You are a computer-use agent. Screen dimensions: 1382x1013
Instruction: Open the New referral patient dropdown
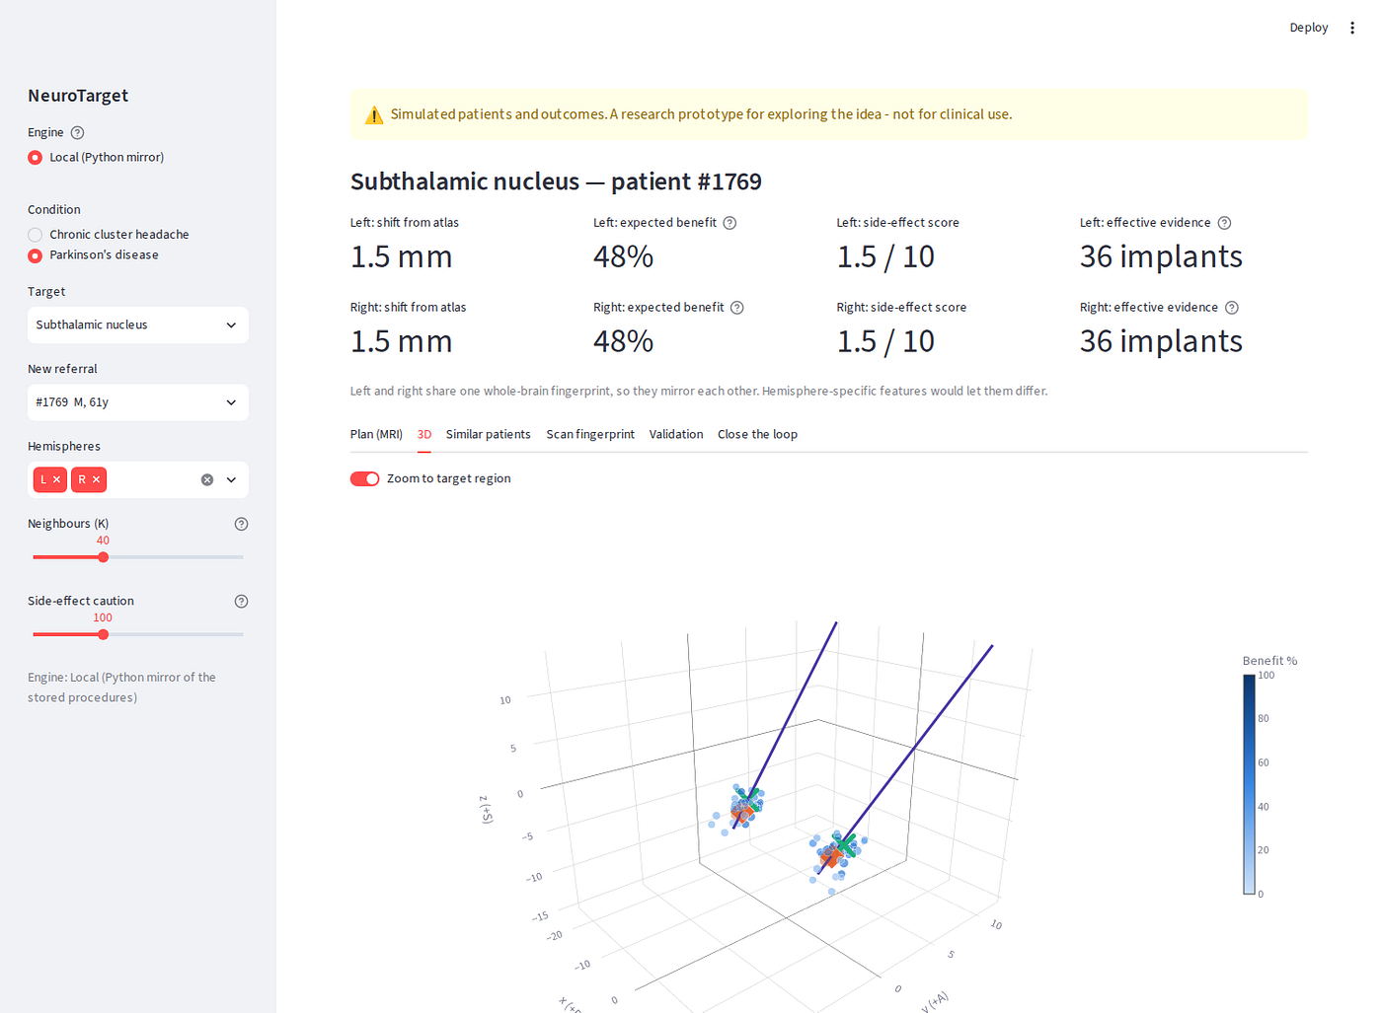click(x=138, y=402)
